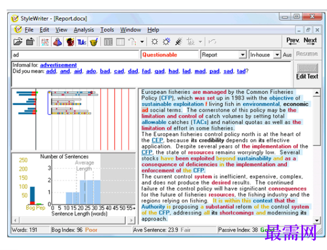Click the greyed abc-with-cross toolbar icon
This screenshot has width=327, height=250.
(191, 42)
